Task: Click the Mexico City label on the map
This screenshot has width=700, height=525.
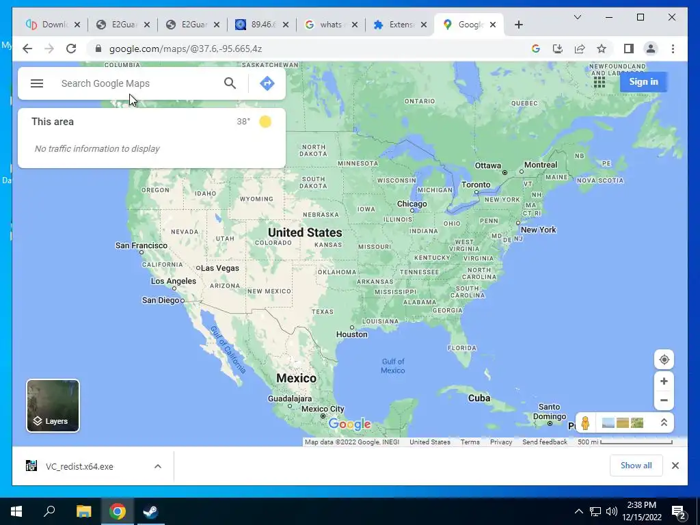Action: [x=323, y=409]
